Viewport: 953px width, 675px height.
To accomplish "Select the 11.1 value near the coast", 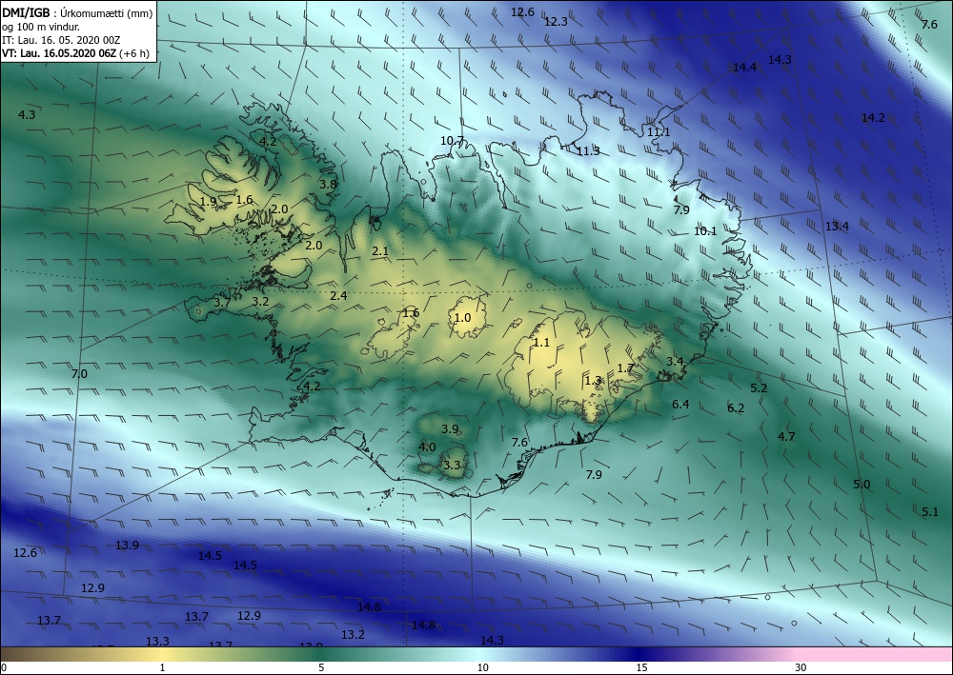I will (x=659, y=131).
